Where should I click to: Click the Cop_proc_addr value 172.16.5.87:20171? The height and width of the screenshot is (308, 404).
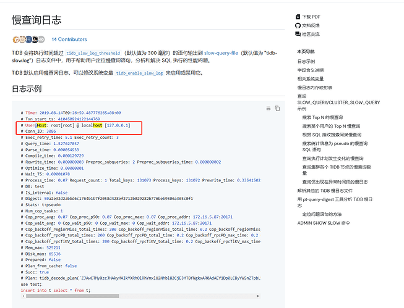(x=213, y=217)
